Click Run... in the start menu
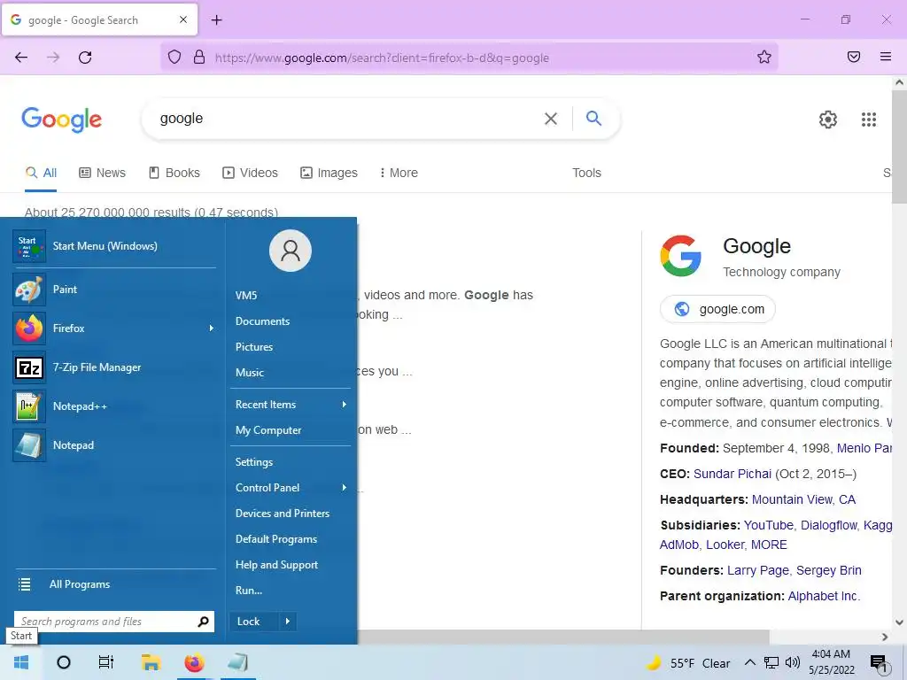Viewport: 907px width, 680px height. (x=249, y=591)
